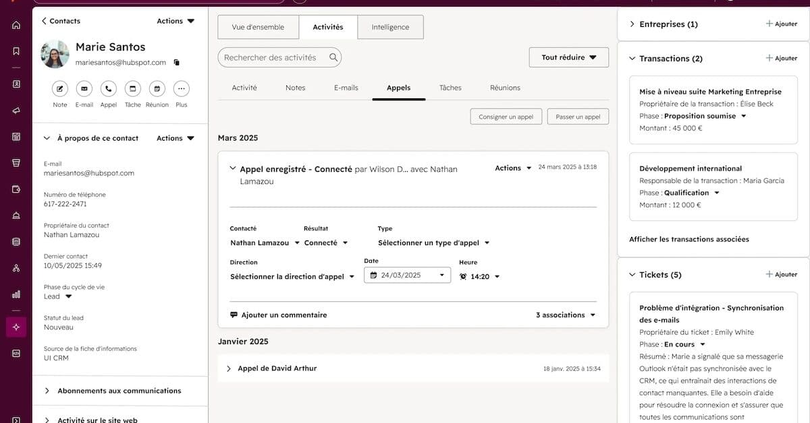This screenshot has width=810, height=423.
Task: Open the Résultat Connecté dropdown
Action: [326, 242]
